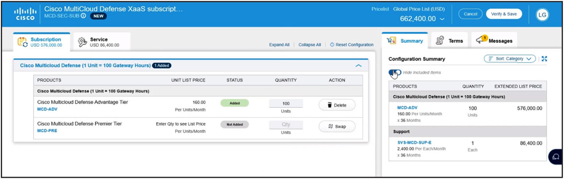
Task: Toggle Hide Included Items switch
Action: pyautogui.click(x=395, y=72)
